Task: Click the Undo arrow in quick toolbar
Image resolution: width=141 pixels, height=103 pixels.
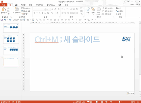Action: click(5, 20)
